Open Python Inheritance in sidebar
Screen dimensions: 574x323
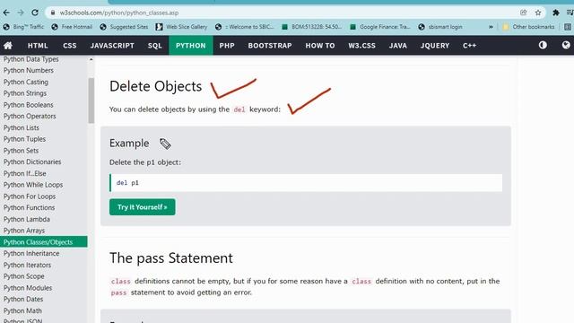[31, 253]
